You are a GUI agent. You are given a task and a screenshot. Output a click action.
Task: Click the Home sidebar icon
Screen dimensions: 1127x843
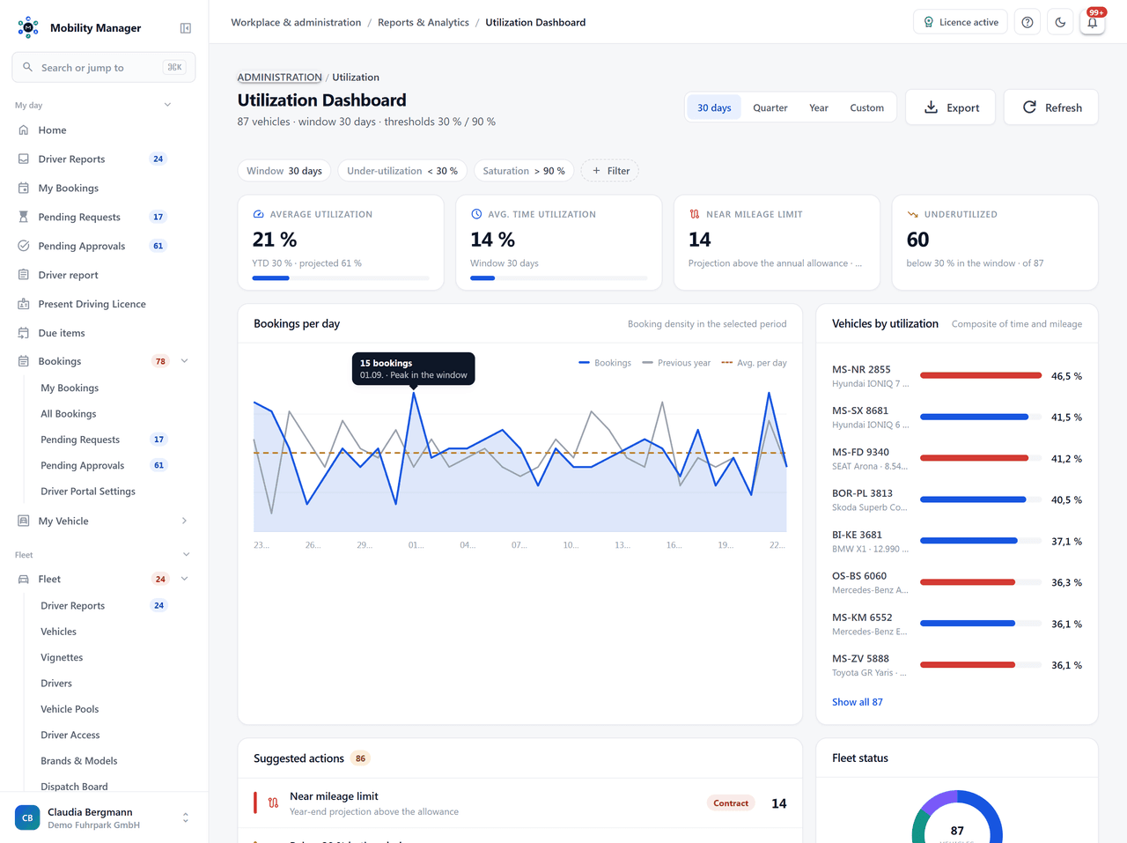[24, 130]
